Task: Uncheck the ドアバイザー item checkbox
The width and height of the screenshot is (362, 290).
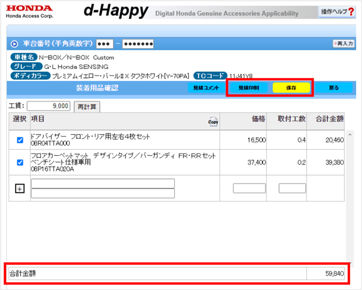Action: coord(20,140)
